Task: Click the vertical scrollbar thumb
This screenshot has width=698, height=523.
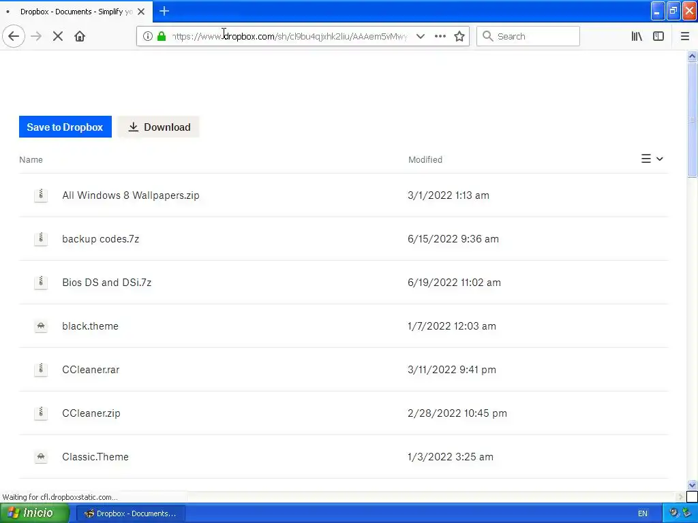Action: 692,120
